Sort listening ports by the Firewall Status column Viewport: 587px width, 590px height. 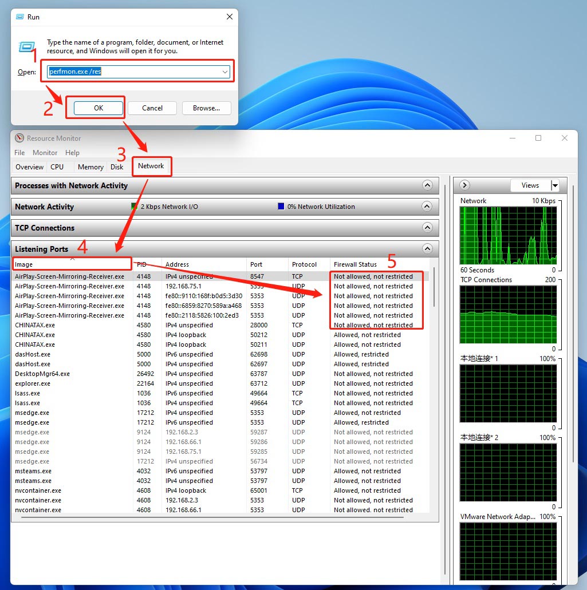355,264
